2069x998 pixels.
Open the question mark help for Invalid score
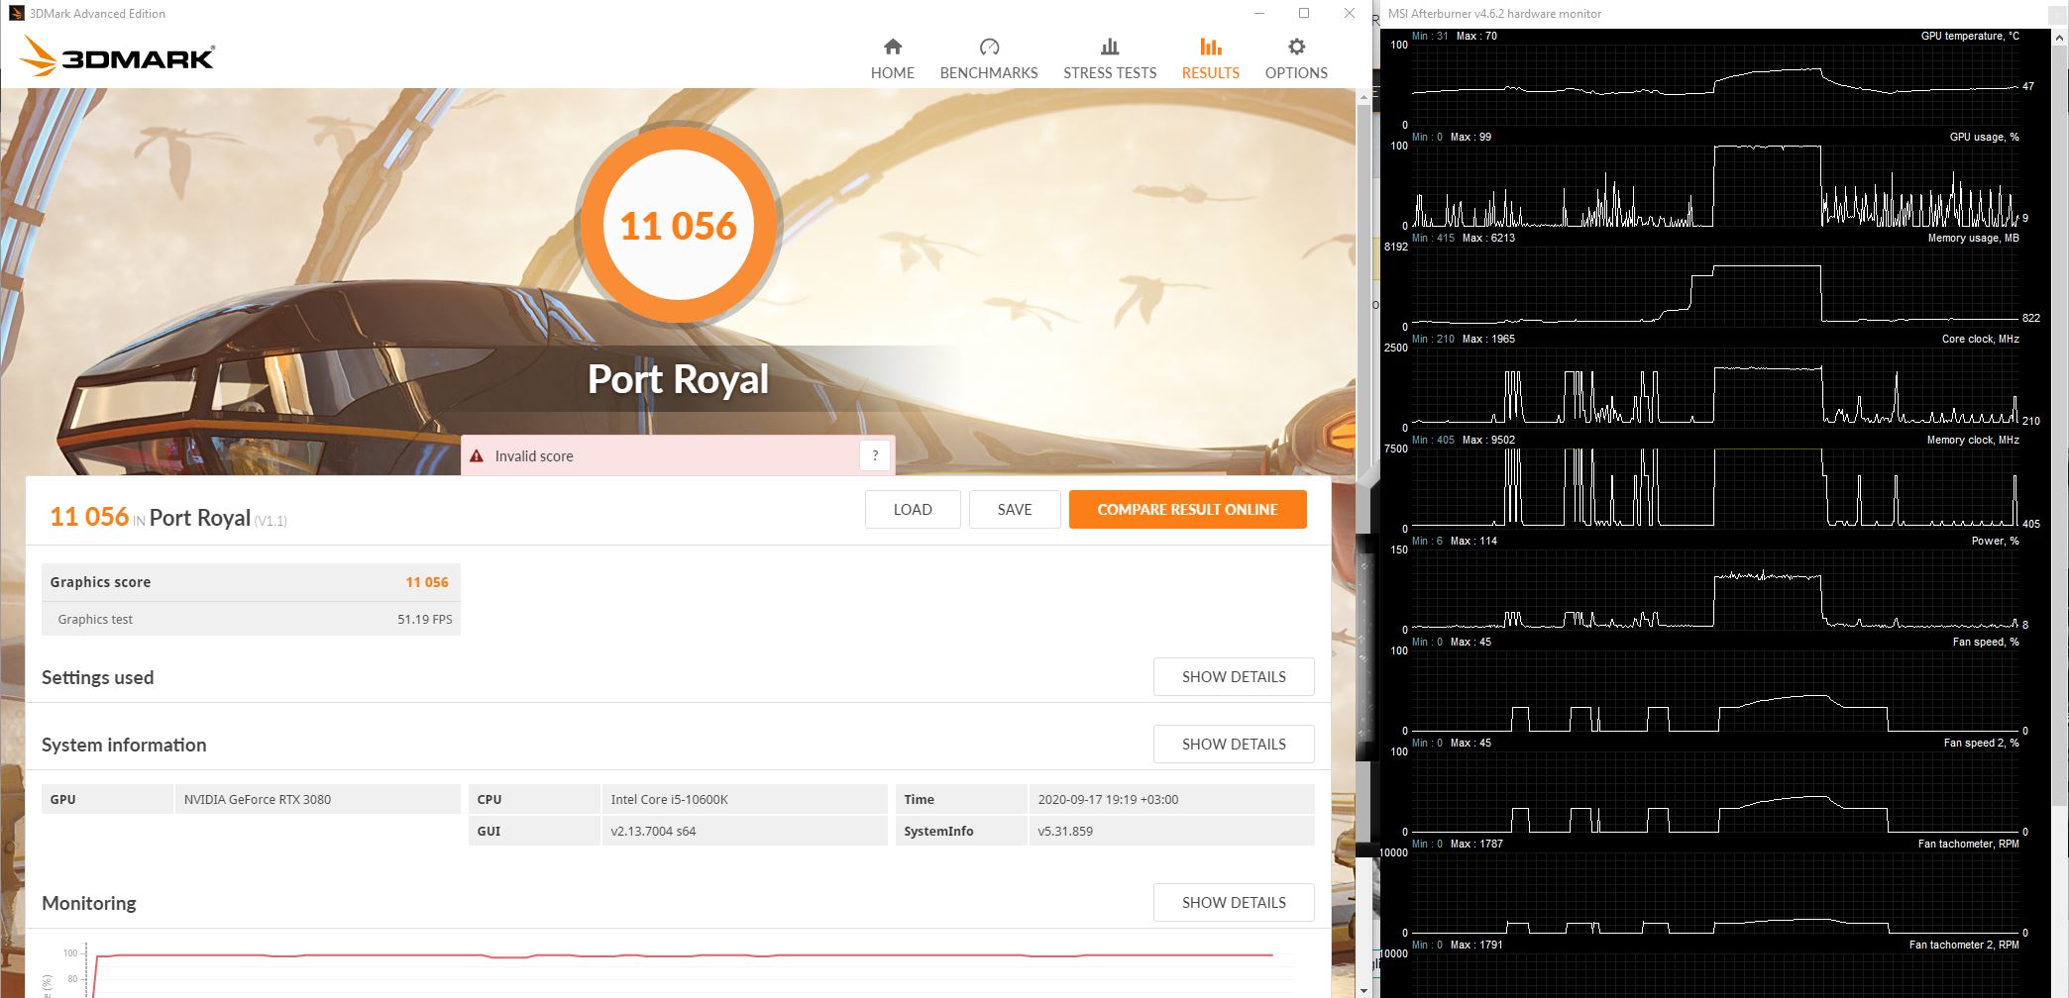875,456
